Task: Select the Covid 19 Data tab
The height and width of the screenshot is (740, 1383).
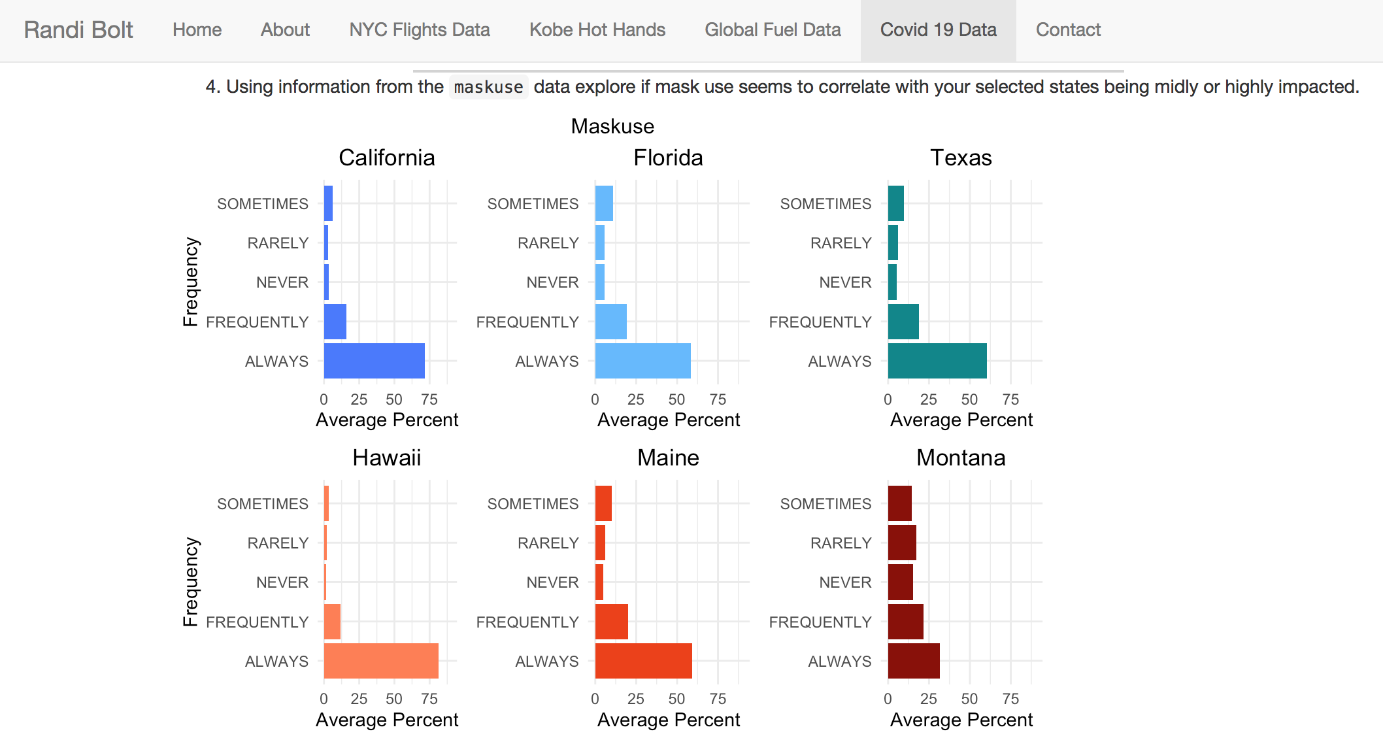Action: 938,30
